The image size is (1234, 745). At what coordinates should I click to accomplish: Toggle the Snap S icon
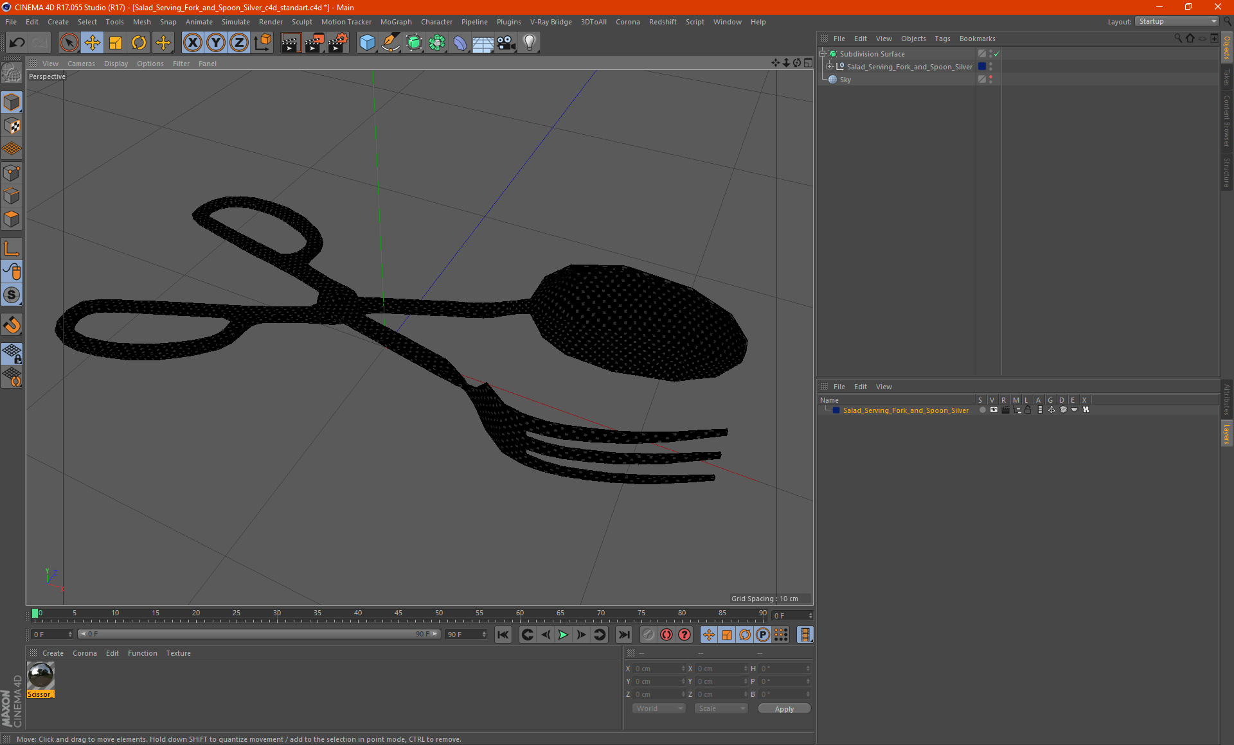(x=12, y=295)
